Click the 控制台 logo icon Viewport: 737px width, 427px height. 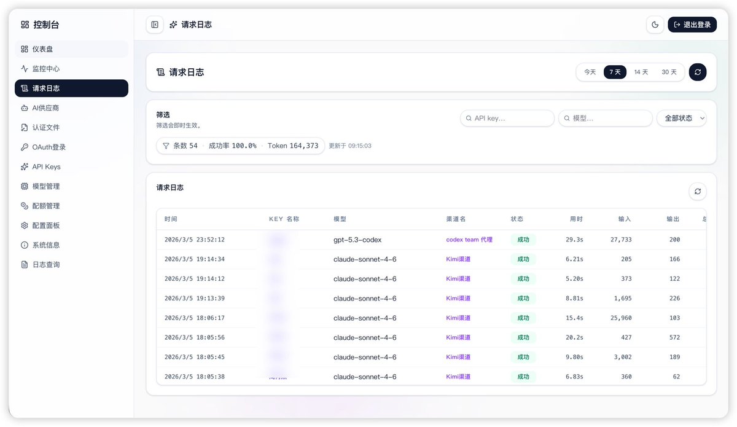25,25
